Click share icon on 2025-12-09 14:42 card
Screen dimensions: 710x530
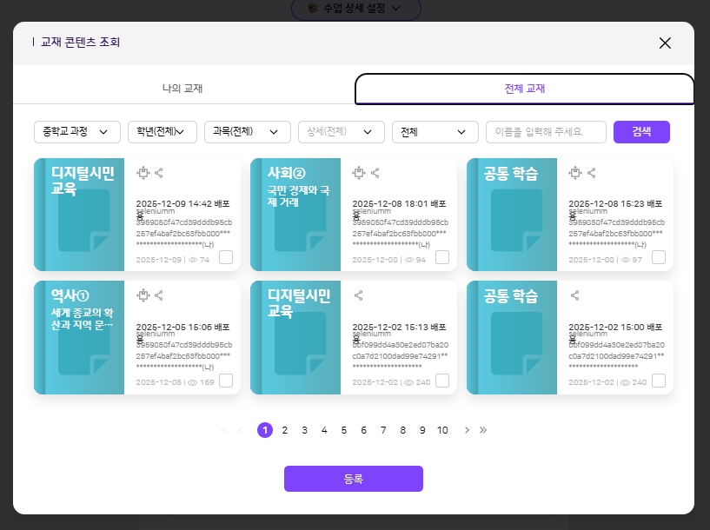pyautogui.click(x=159, y=173)
